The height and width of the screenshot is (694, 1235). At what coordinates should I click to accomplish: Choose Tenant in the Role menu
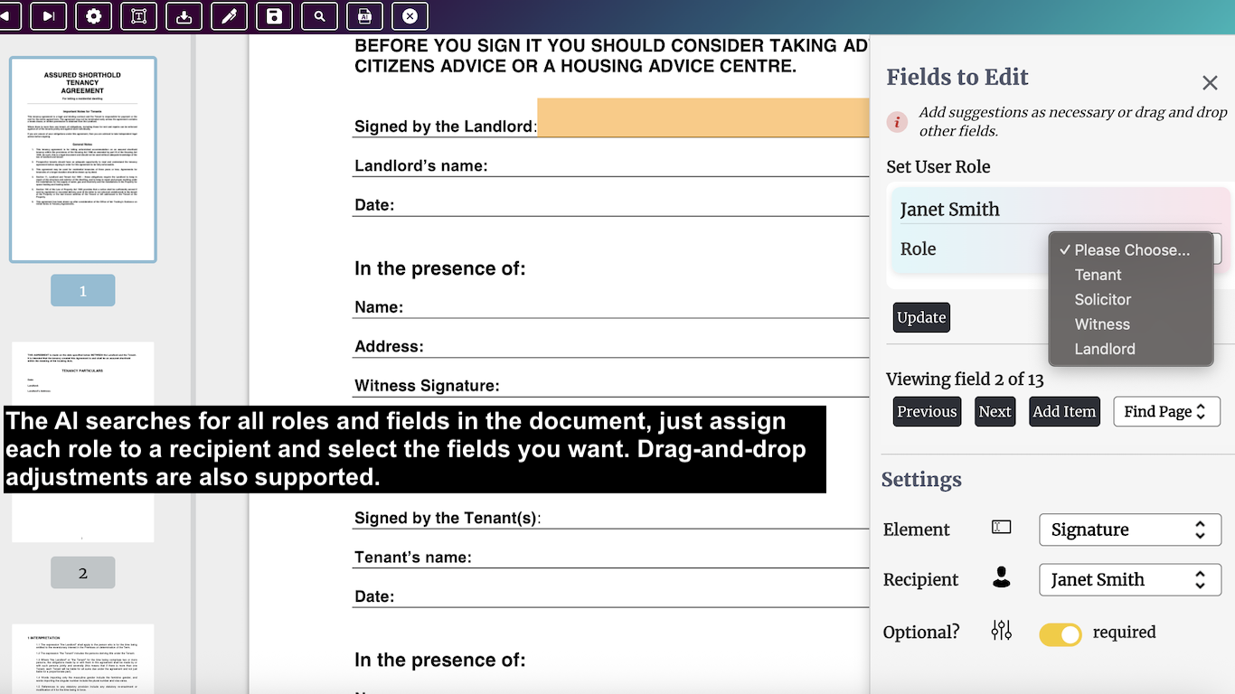point(1098,275)
